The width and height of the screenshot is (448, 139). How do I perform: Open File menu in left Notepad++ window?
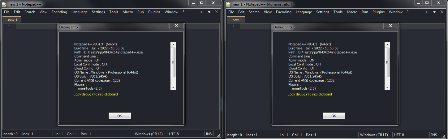click(x=7, y=12)
